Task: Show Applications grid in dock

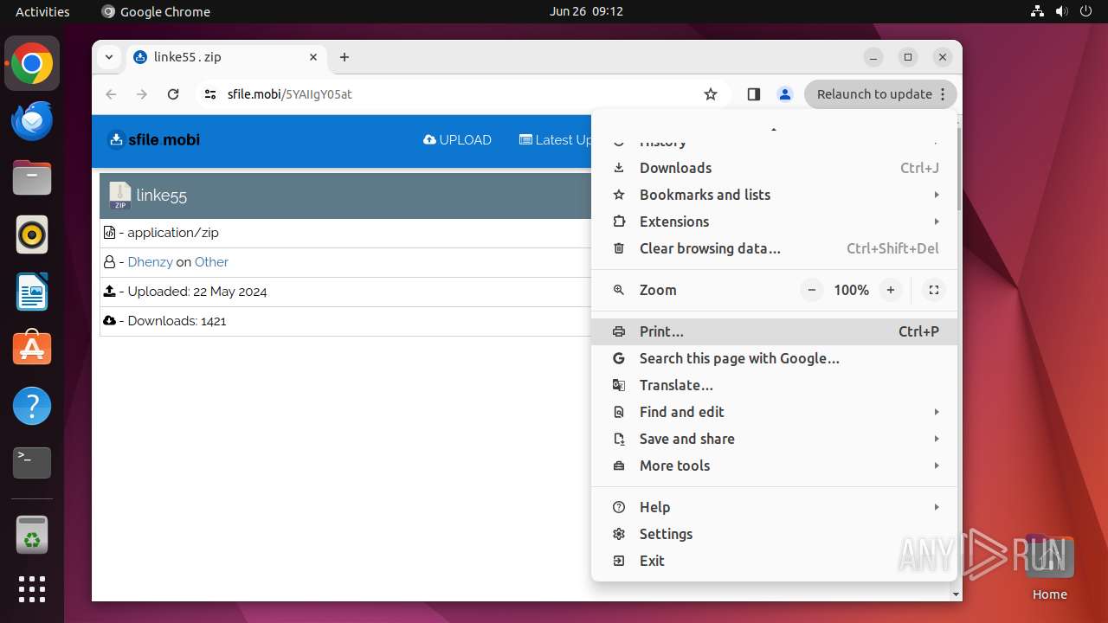Action: tap(32, 589)
